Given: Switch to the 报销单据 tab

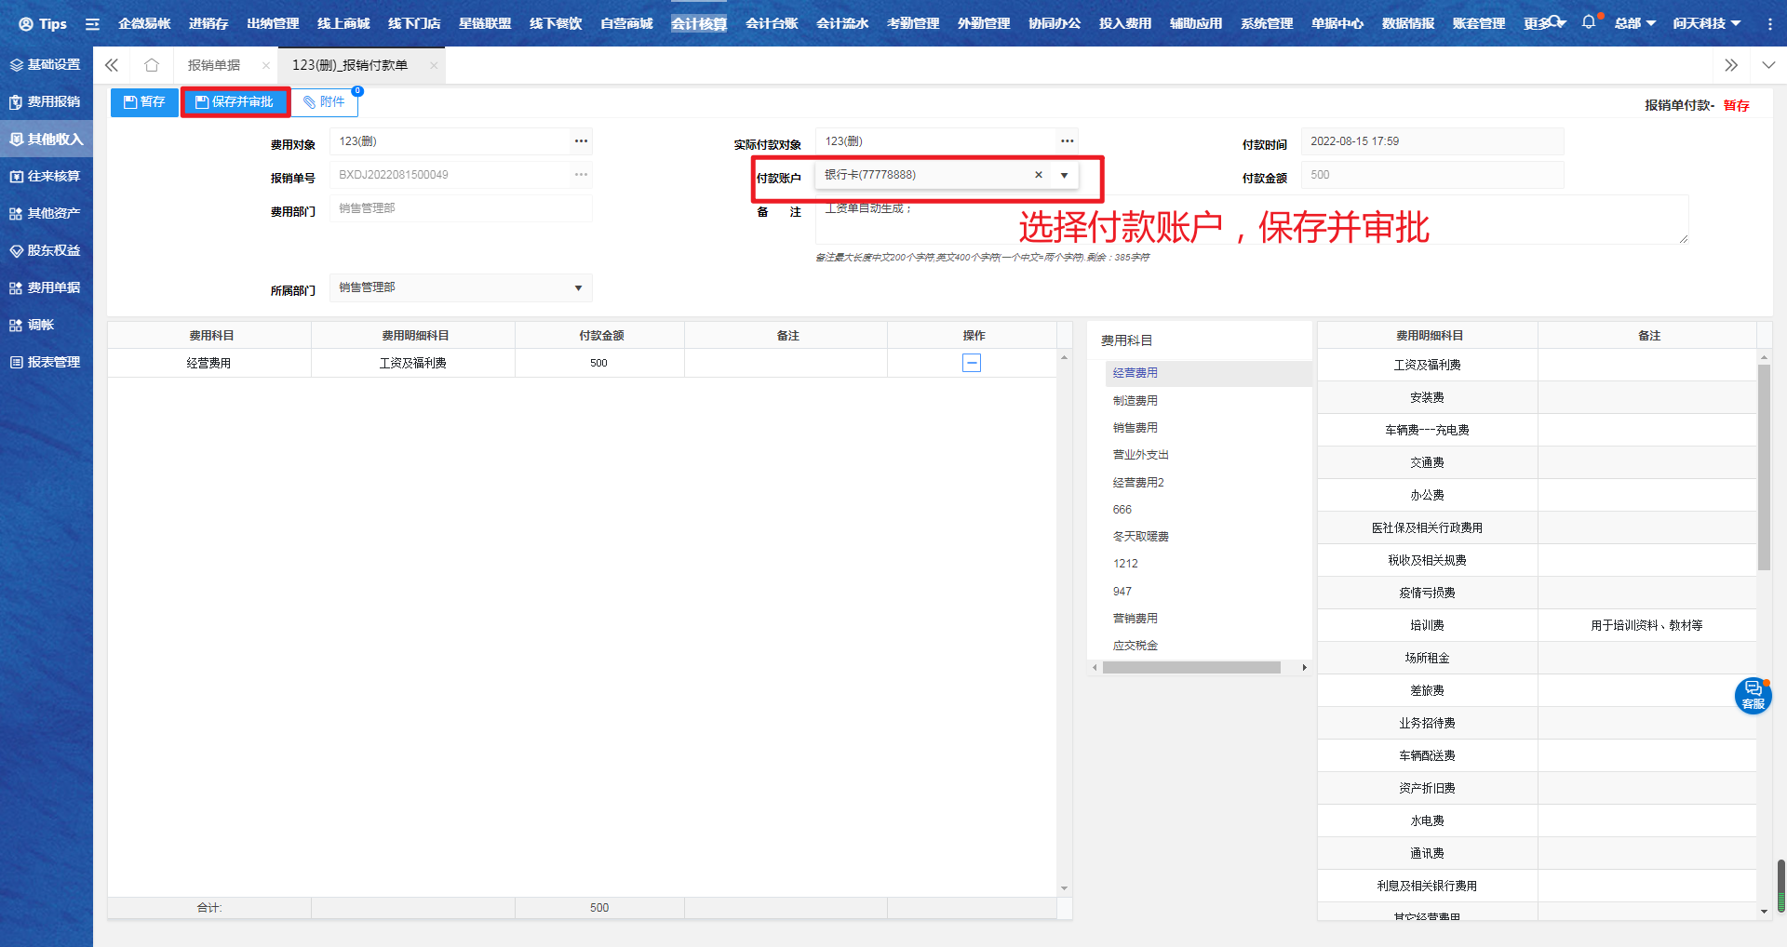Looking at the screenshot, I should pyautogui.click(x=214, y=65).
